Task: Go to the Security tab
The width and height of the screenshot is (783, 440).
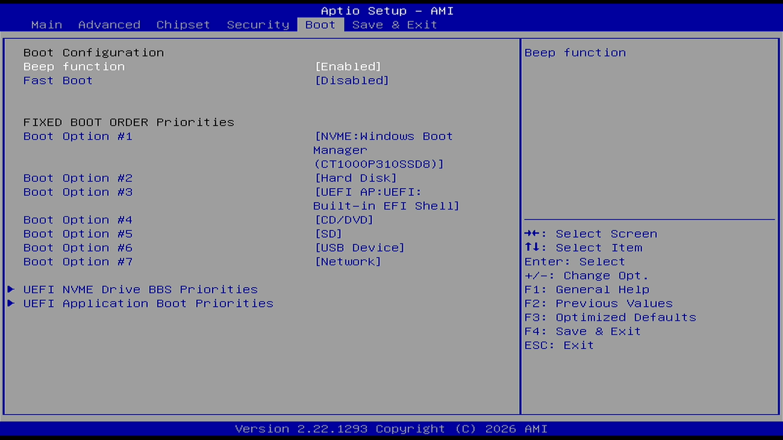Action: (258, 25)
